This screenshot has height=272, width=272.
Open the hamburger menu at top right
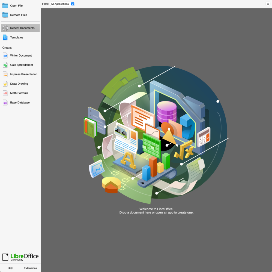click(268, 4)
